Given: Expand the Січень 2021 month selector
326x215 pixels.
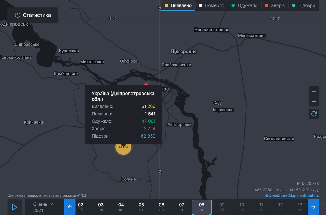Looking at the screenshot, I should [x=41, y=207].
